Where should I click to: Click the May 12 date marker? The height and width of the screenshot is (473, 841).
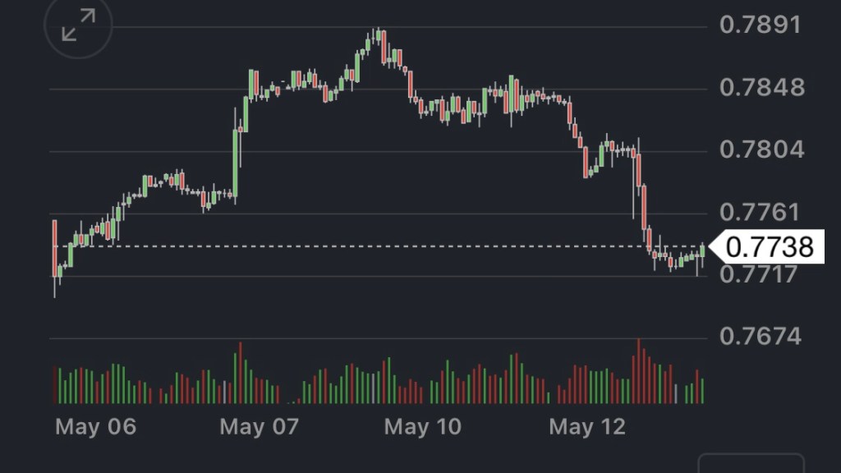587,427
